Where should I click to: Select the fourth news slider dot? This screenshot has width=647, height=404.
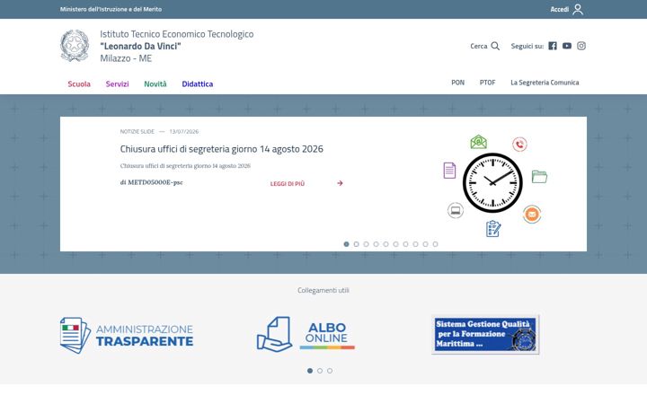point(376,244)
